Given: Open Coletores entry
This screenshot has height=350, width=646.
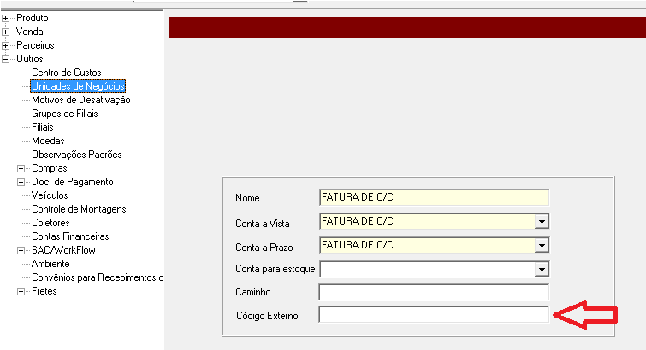Looking at the screenshot, I should pos(50,223).
